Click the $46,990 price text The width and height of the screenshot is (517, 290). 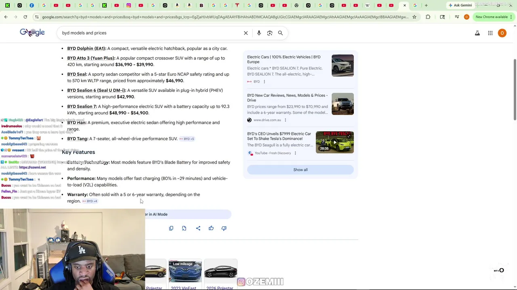174,81
